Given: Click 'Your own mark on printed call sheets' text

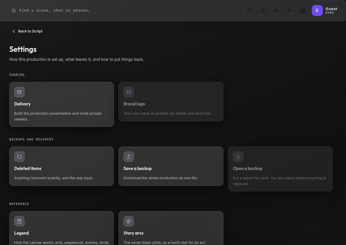Looking at the screenshot, I should coord(167,113).
